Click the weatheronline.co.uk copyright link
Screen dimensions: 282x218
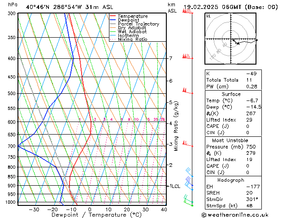tap(235, 215)
